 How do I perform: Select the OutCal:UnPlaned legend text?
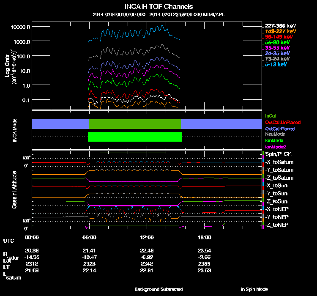283,122
